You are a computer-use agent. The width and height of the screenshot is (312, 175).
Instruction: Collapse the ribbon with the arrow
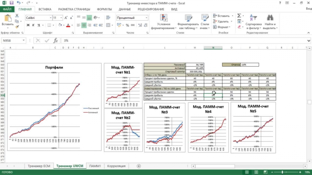pos(308,33)
